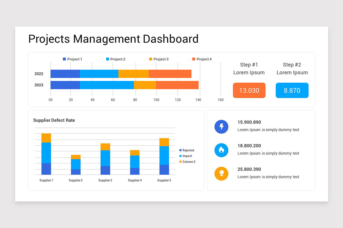Select the Supplier 5 axis label

click(164, 180)
